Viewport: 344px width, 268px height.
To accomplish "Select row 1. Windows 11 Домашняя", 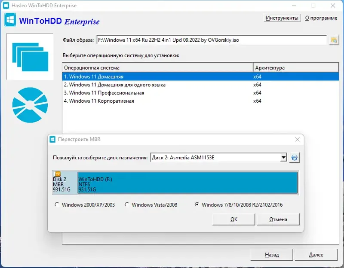I will click(200, 77).
